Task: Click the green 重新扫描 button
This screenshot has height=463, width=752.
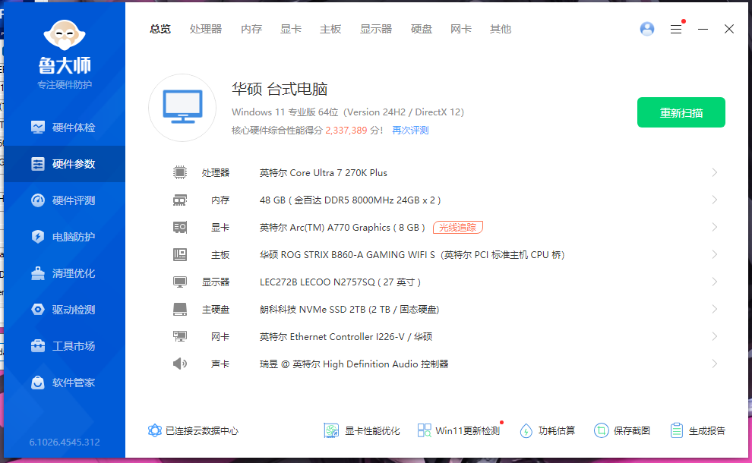Action: click(681, 112)
